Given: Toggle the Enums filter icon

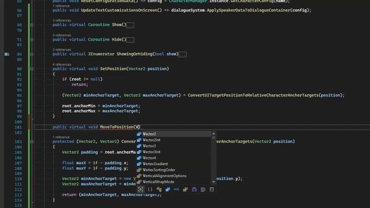Looking at the screenshot, I should 185,190.
